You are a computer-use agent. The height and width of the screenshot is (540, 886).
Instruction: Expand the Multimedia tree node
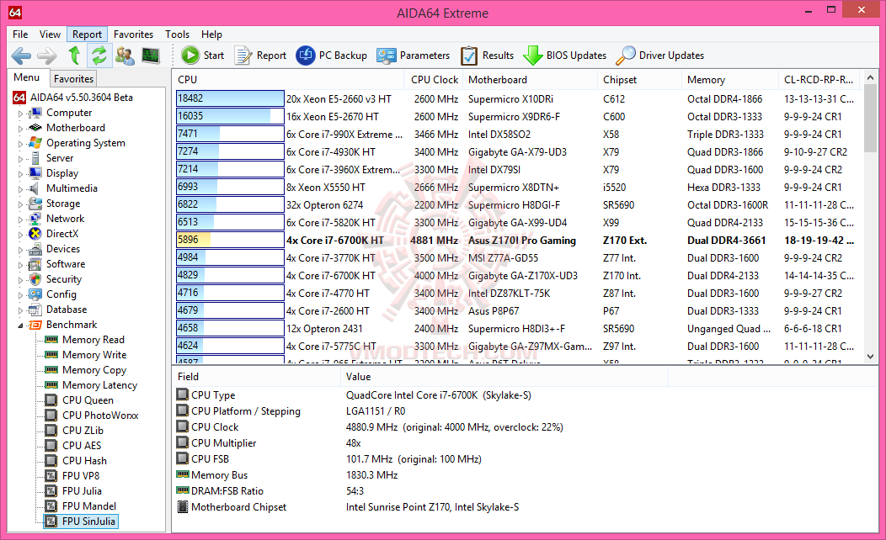20,189
